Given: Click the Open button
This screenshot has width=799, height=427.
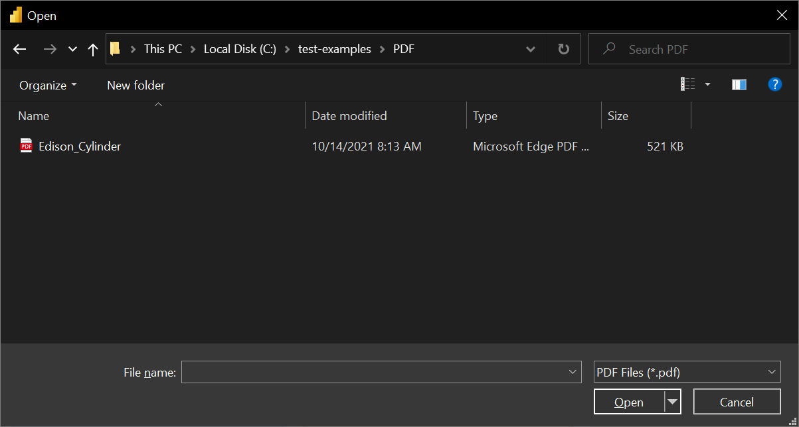Looking at the screenshot, I should (x=629, y=401).
